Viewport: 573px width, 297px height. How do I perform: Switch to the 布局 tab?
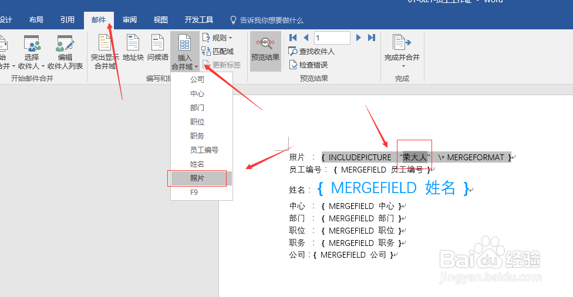click(x=36, y=20)
